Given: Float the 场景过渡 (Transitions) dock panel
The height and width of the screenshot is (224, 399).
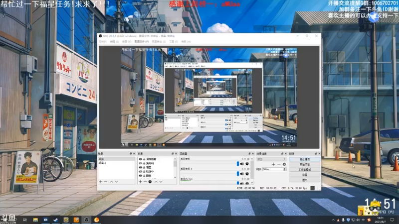Looking at the screenshot, I should 282,154.
